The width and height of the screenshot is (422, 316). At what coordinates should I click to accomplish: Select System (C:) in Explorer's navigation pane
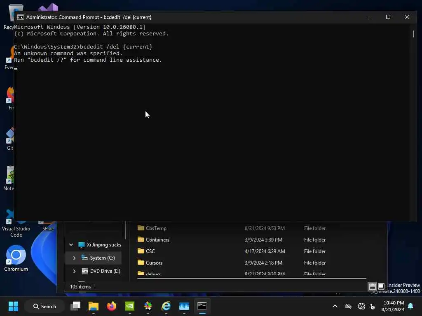tap(93, 258)
